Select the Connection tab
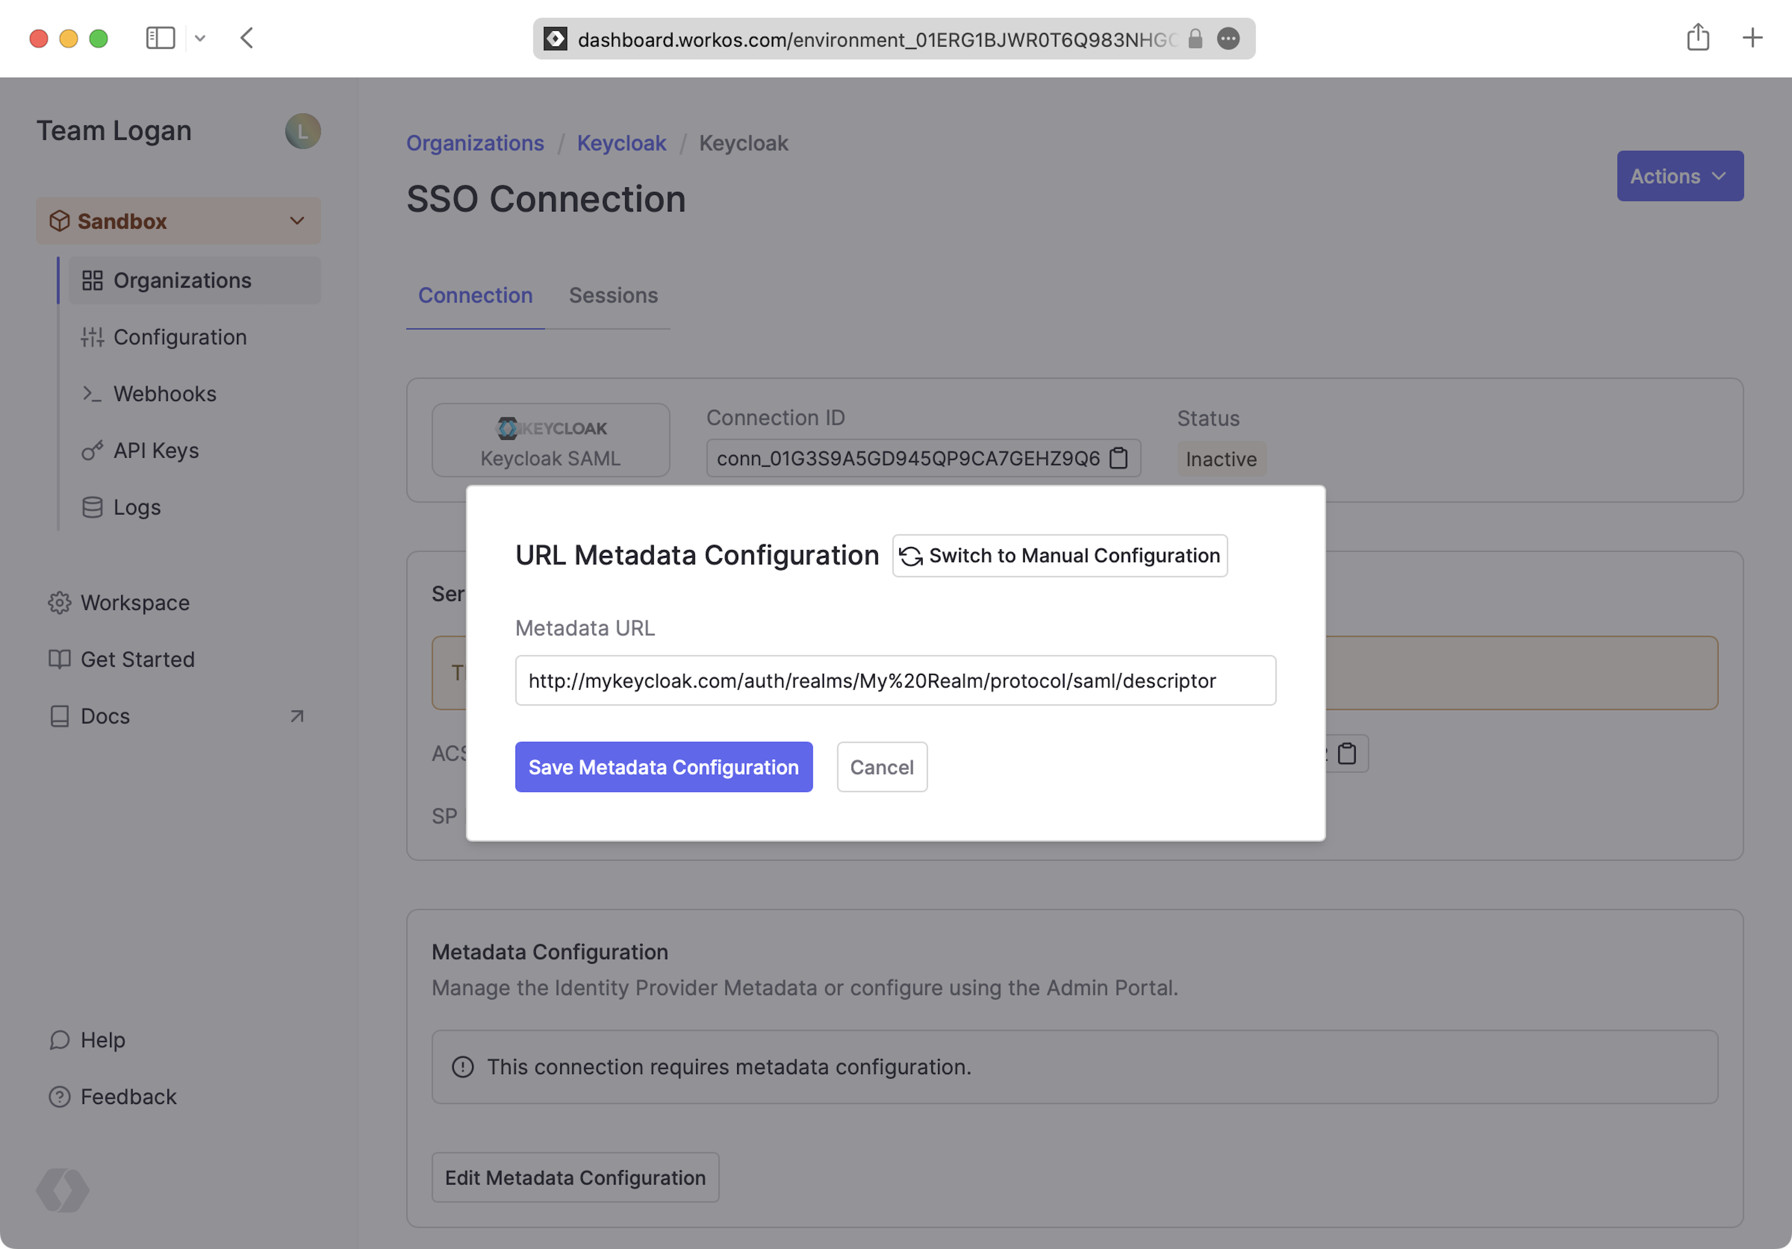 pyautogui.click(x=476, y=296)
